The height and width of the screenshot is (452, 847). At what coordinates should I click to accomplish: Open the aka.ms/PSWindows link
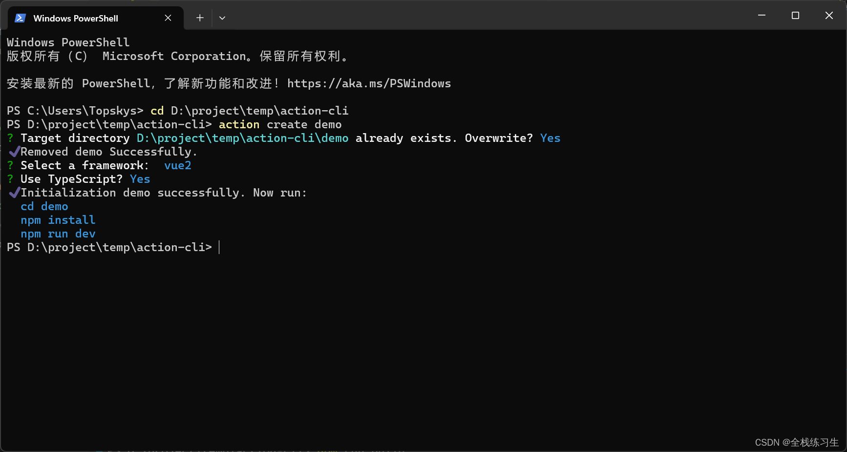pos(369,84)
